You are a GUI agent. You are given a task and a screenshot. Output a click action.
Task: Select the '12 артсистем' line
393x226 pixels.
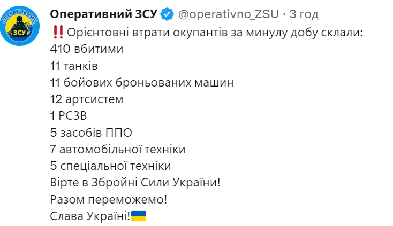click(87, 99)
